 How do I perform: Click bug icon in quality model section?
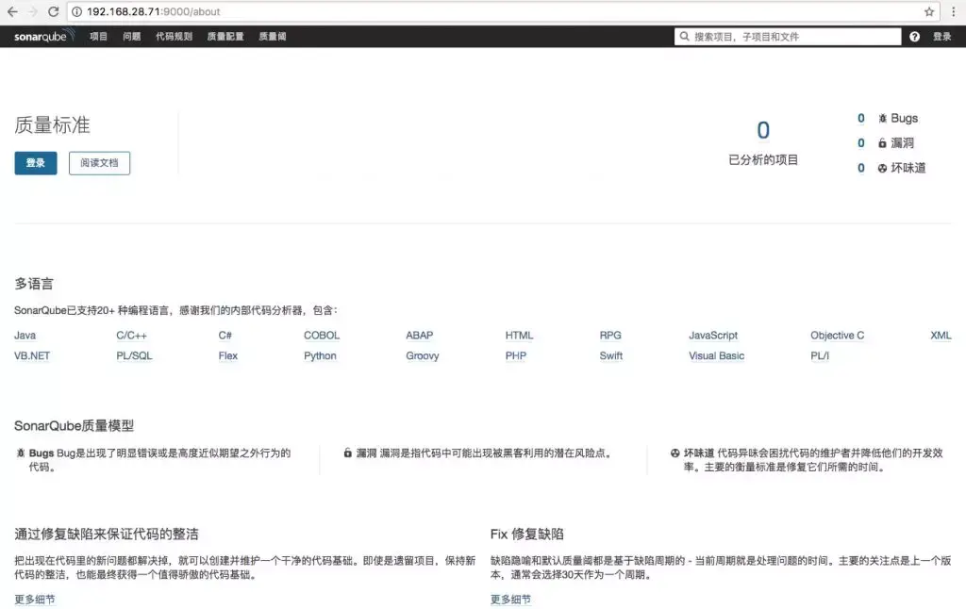point(21,453)
